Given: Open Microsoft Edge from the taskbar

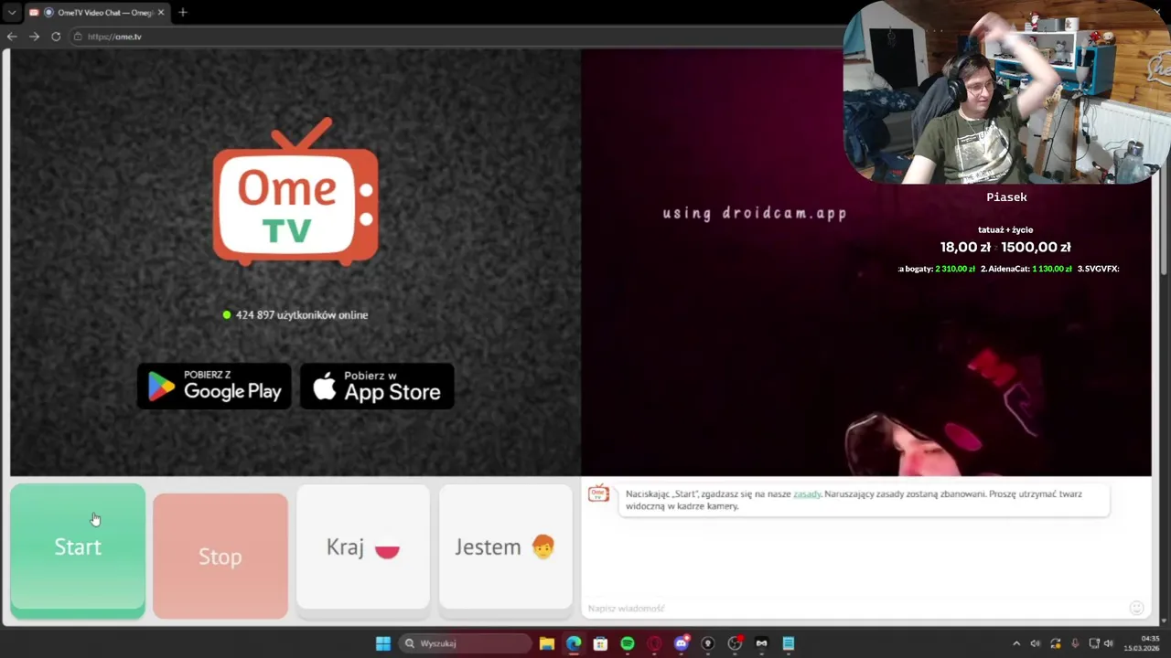Looking at the screenshot, I should pos(574,643).
